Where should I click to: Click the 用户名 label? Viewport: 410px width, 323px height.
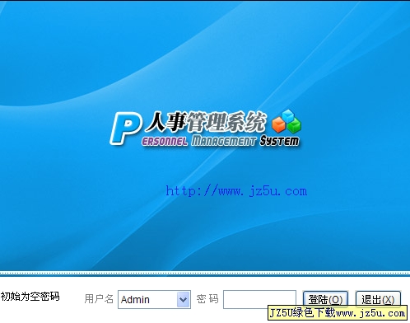99,299
